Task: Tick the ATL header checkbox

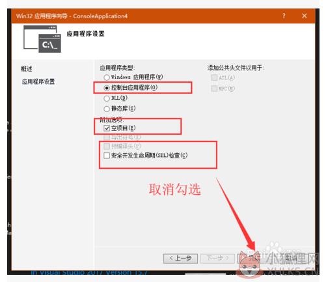Action: tap(214, 78)
